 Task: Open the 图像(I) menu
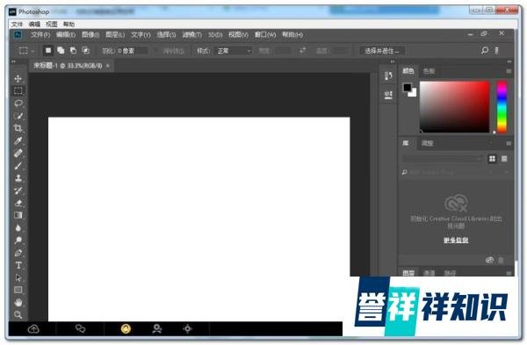pos(90,34)
